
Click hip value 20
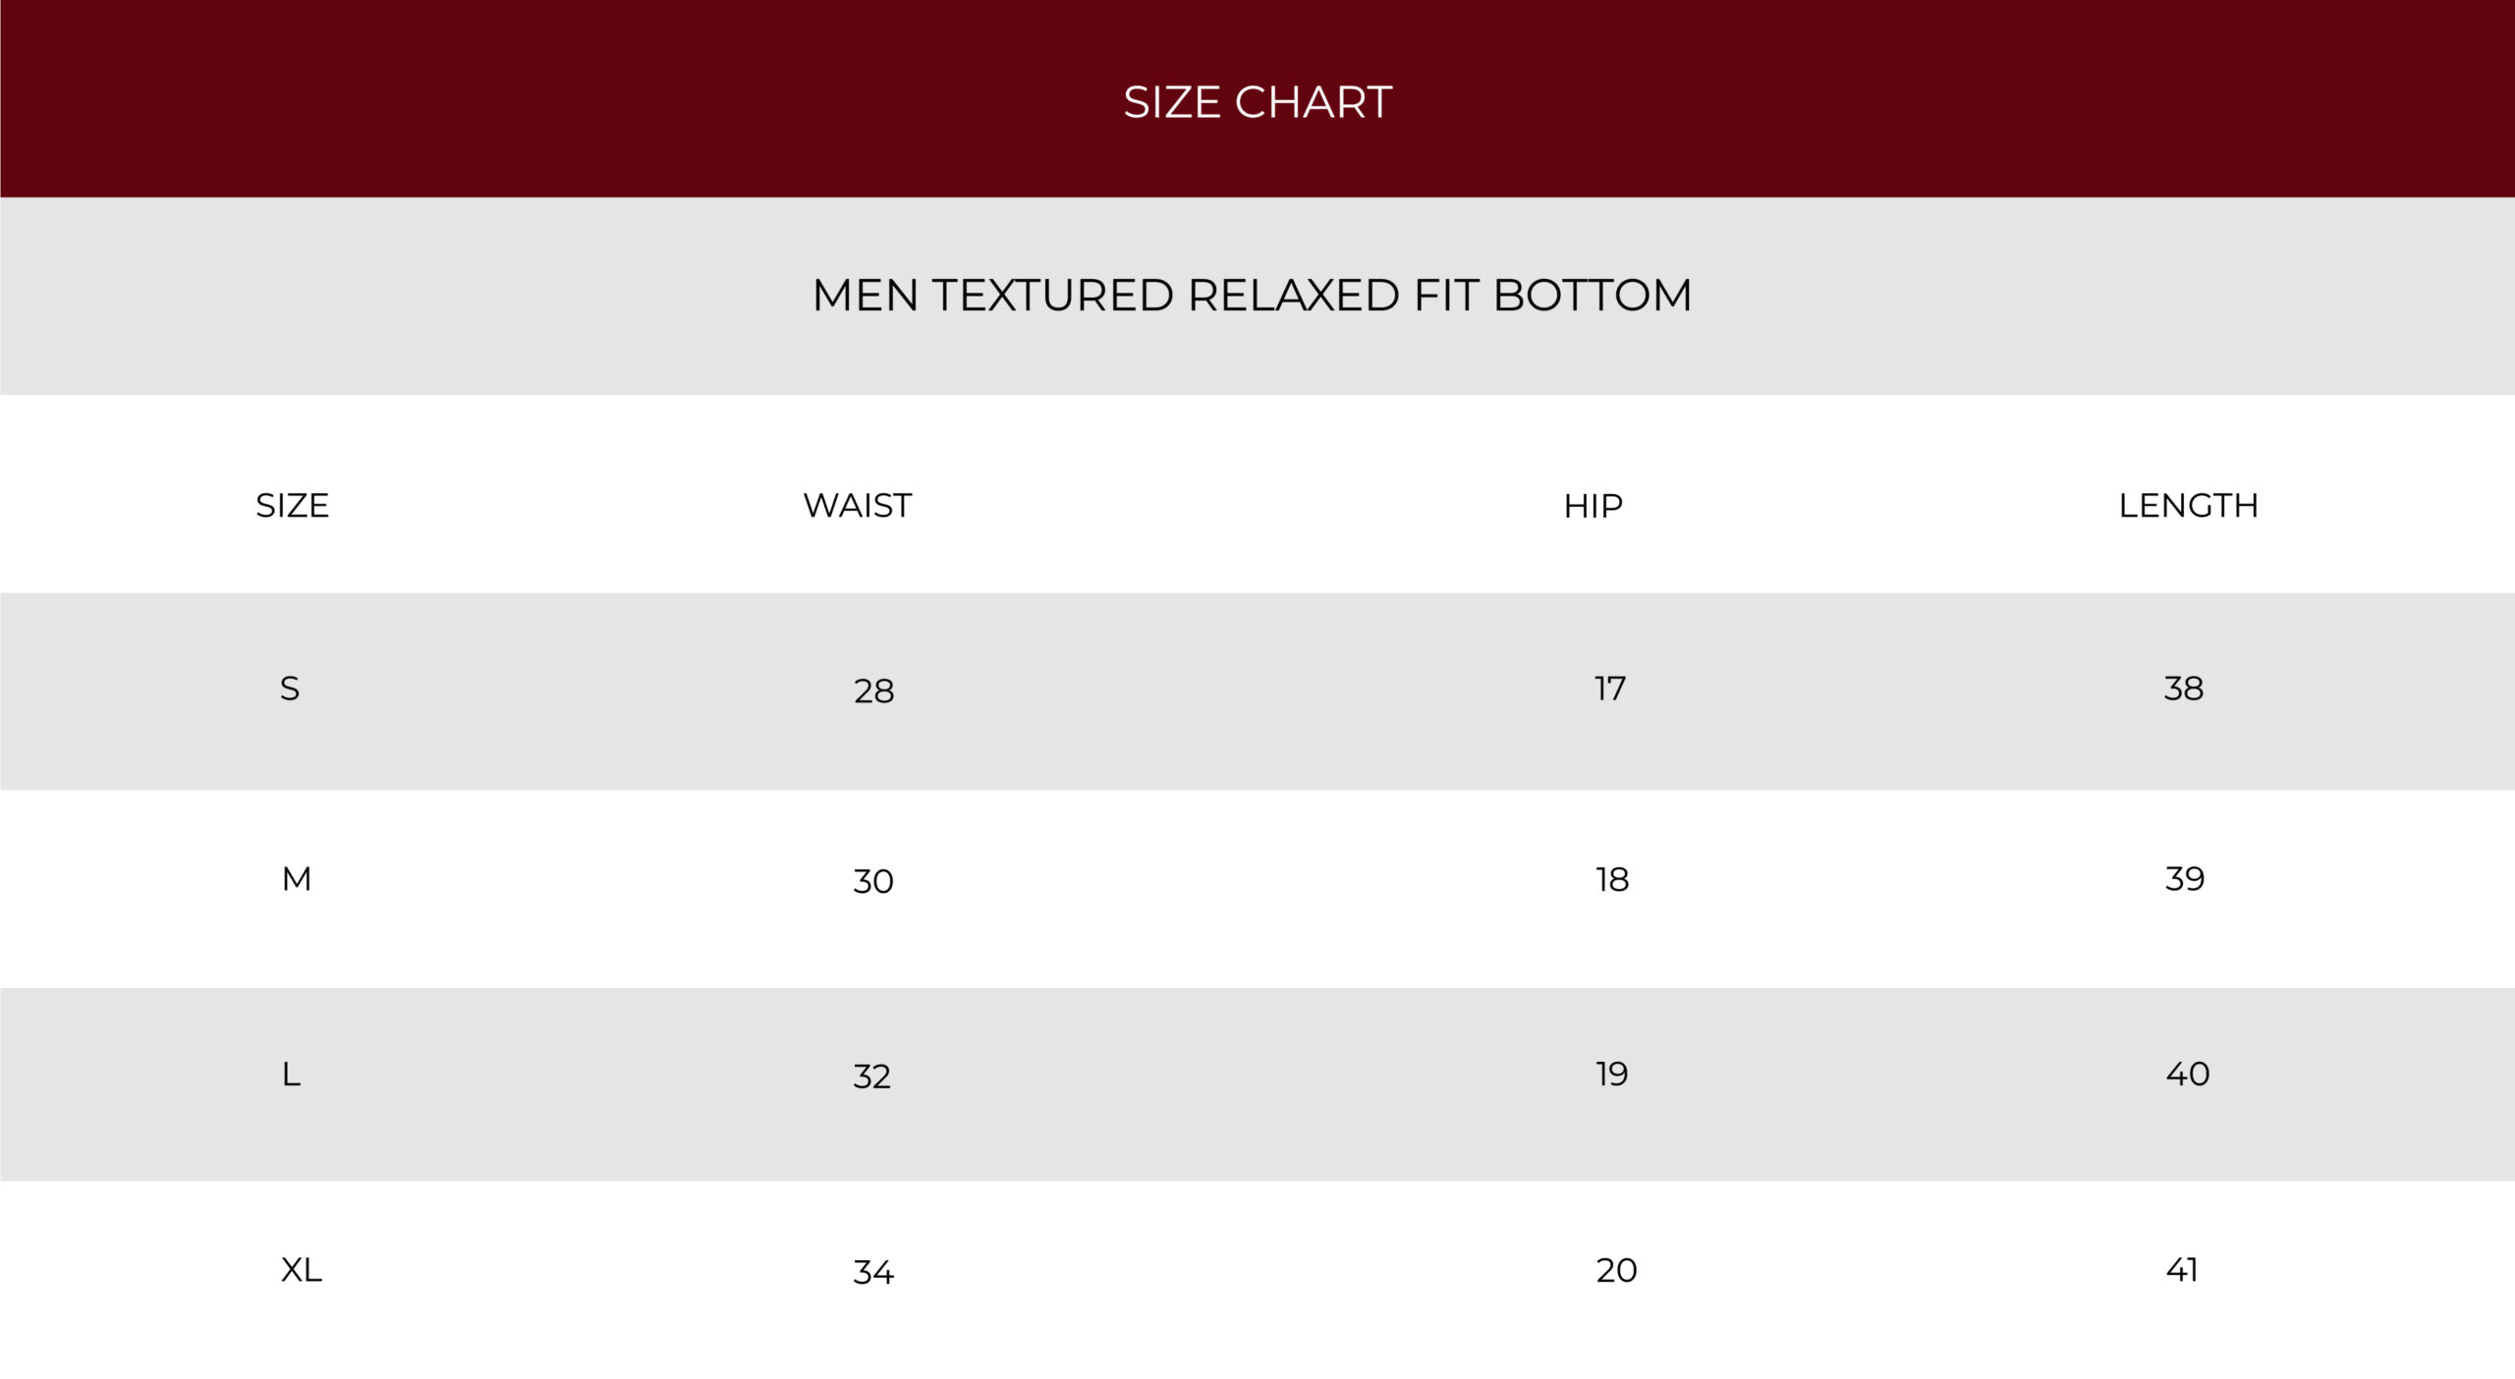coord(1616,1270)
